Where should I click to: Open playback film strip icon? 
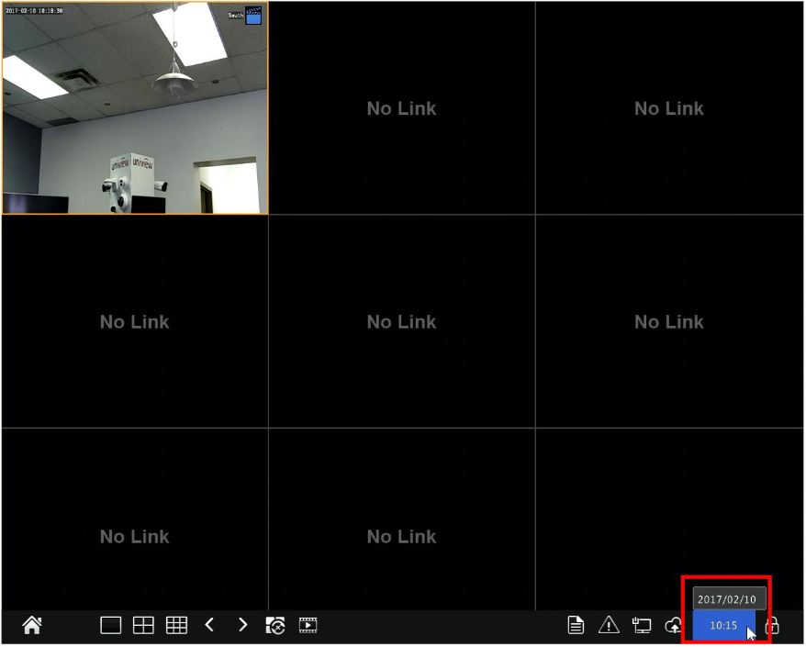(308, 626)
